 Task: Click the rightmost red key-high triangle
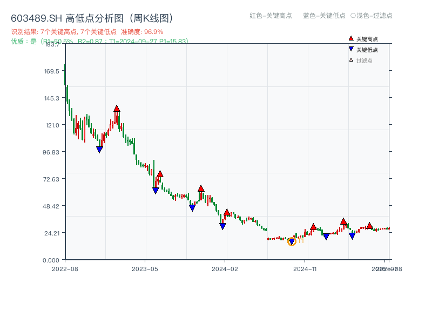pyautogui.click(x=369, y=226)
